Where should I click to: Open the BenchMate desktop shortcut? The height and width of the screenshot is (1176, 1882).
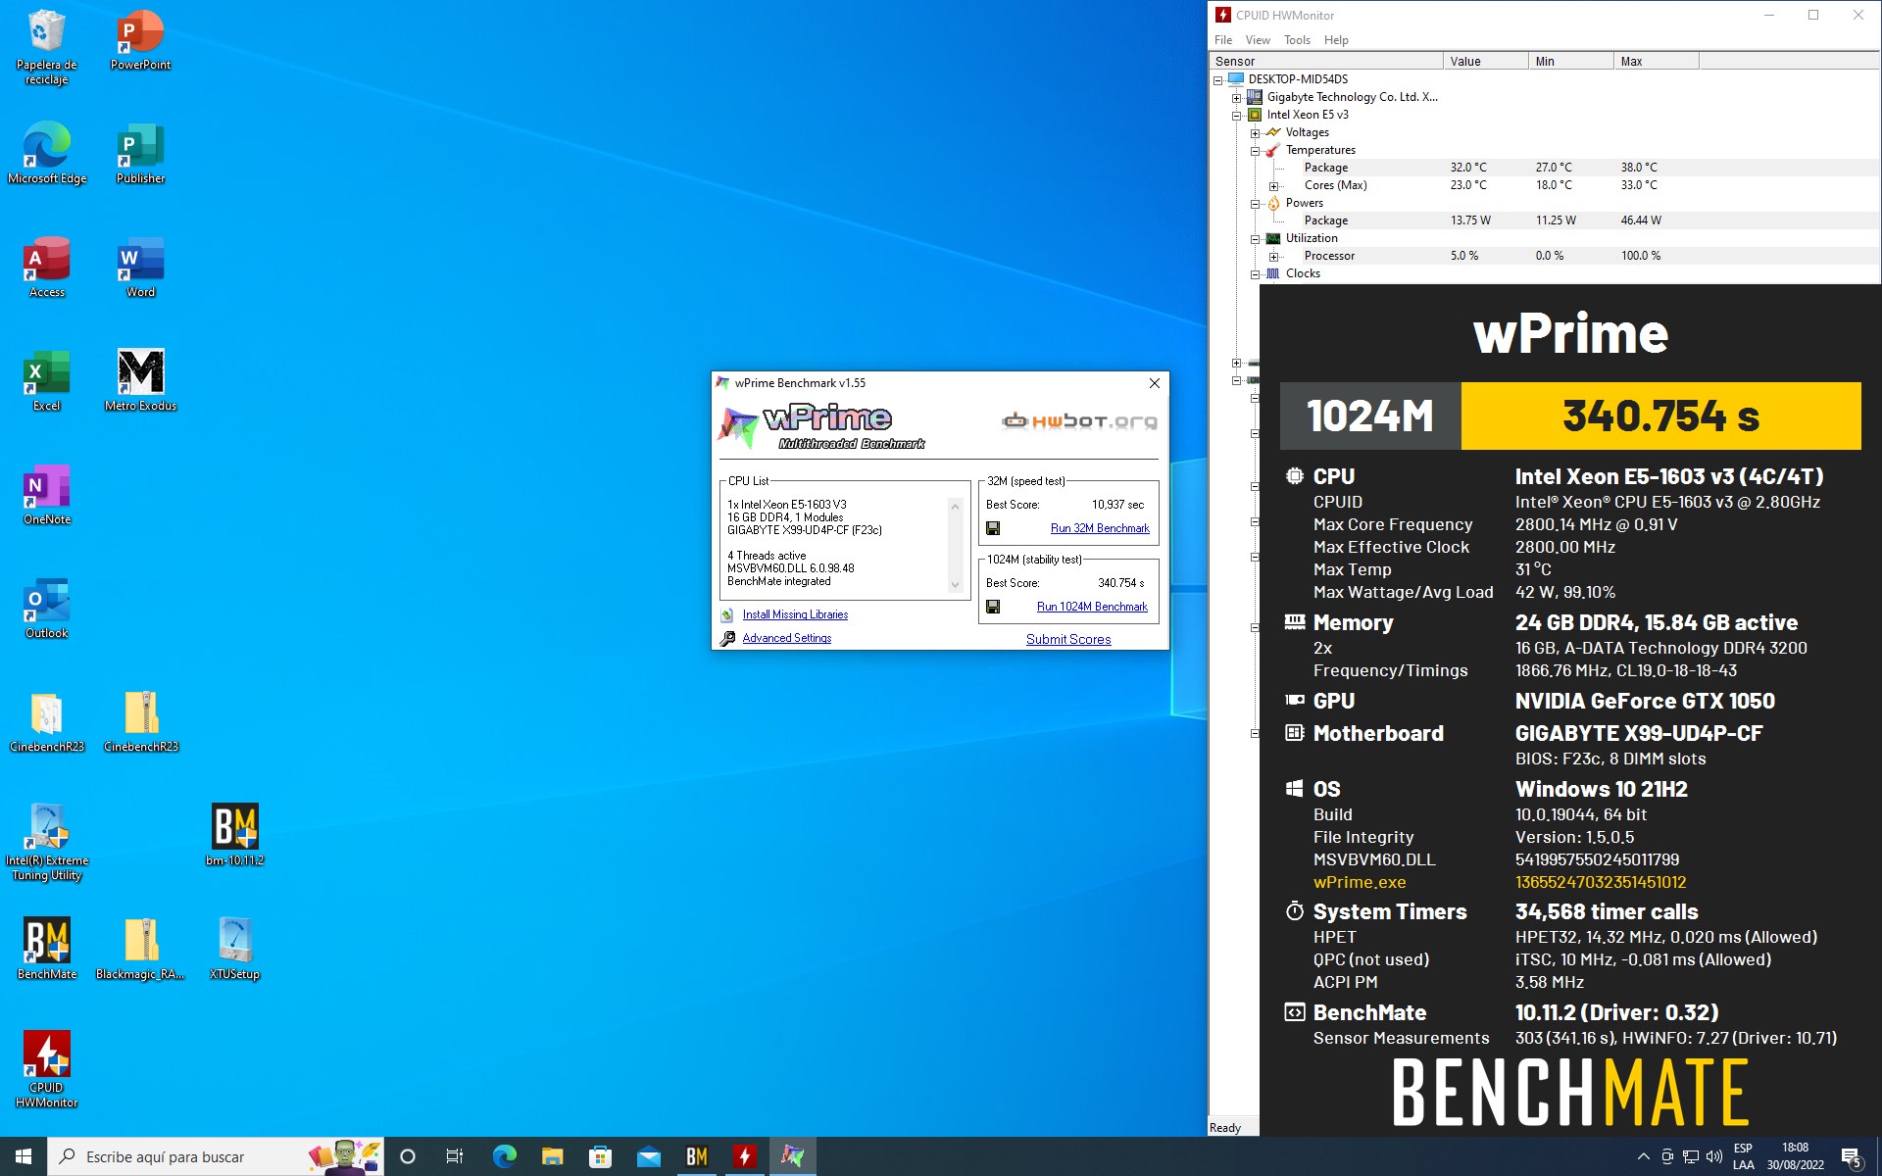(46, 949)
